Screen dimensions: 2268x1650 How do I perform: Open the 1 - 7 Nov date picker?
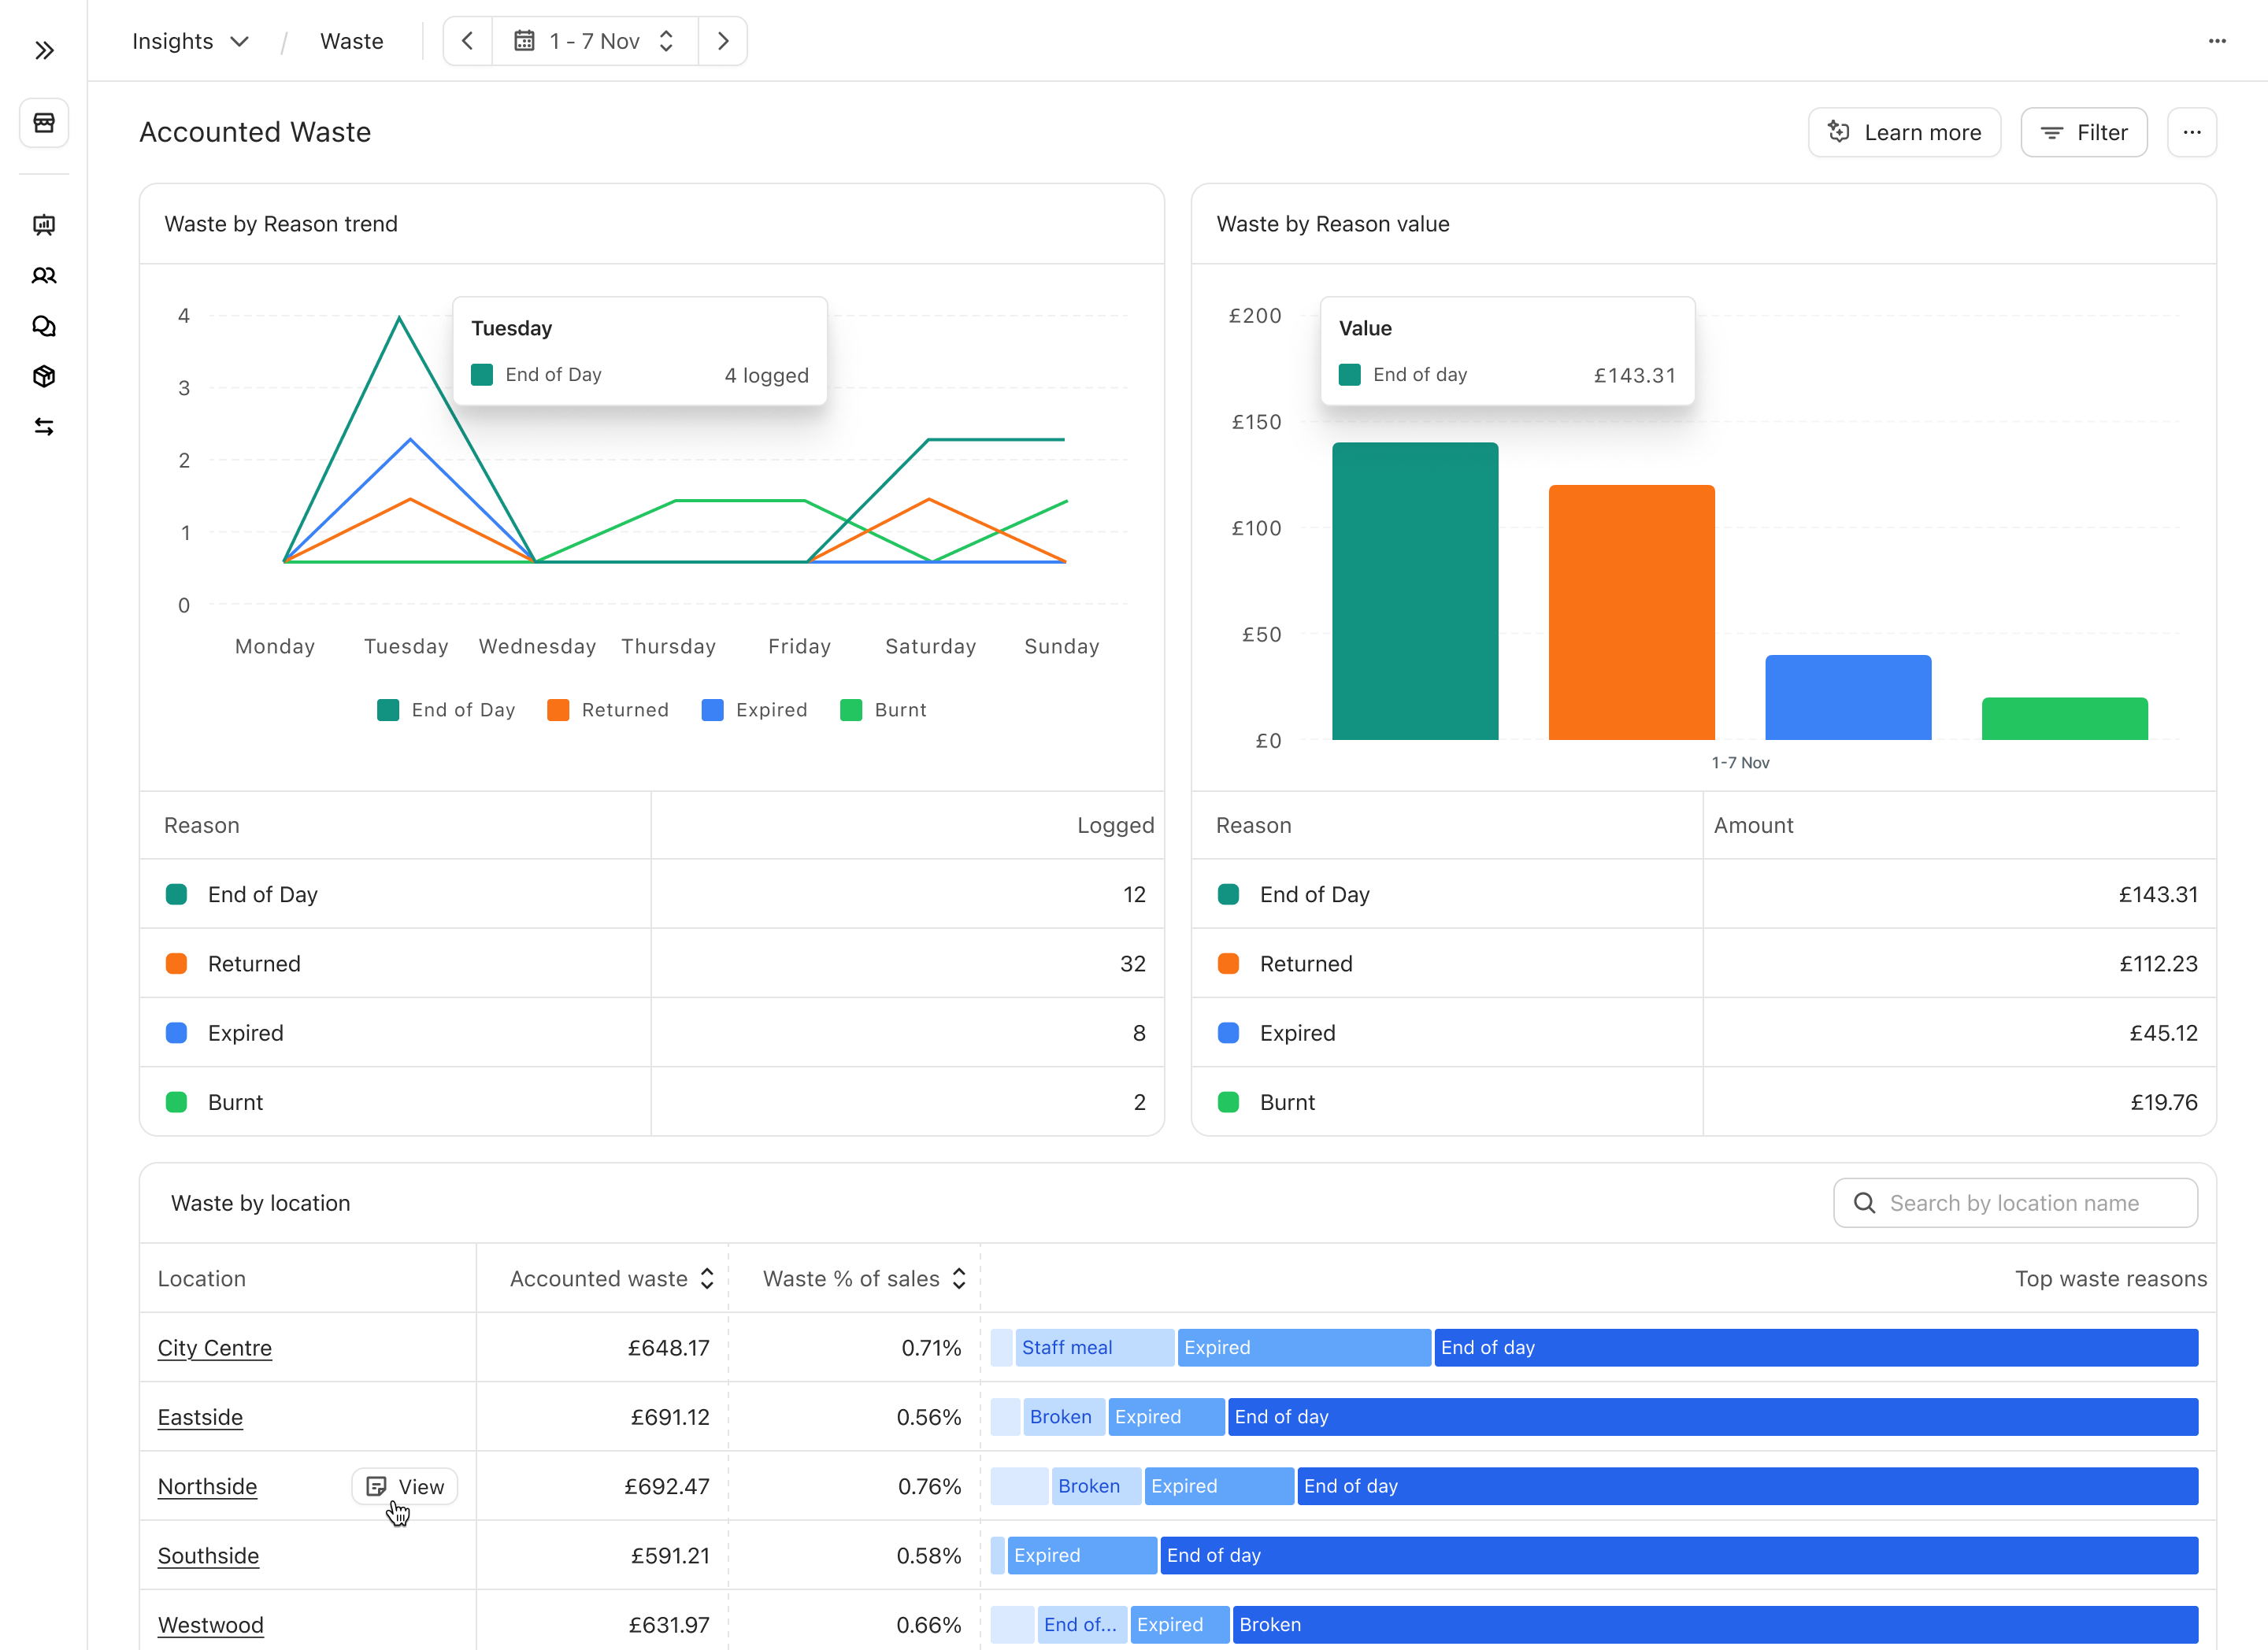coord(594,41)
